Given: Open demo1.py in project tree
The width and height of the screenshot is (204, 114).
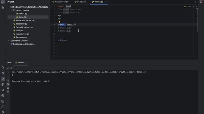Looking at the screenshot, I should 23,14.
